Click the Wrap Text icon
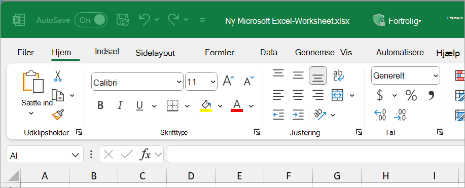Viewport: 465px width, 188px height. pos(338,76)
